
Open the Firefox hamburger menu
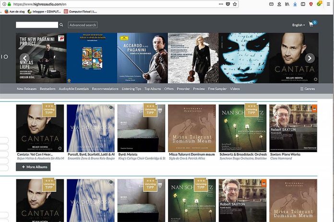point(328,4)
